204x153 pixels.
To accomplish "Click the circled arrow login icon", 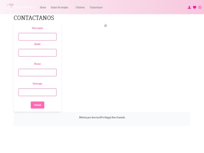I will [200, 8].
